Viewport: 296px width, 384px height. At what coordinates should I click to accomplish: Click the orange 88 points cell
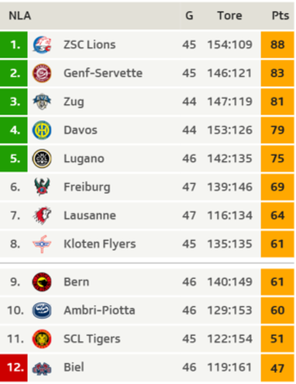[x=277, y=45]
